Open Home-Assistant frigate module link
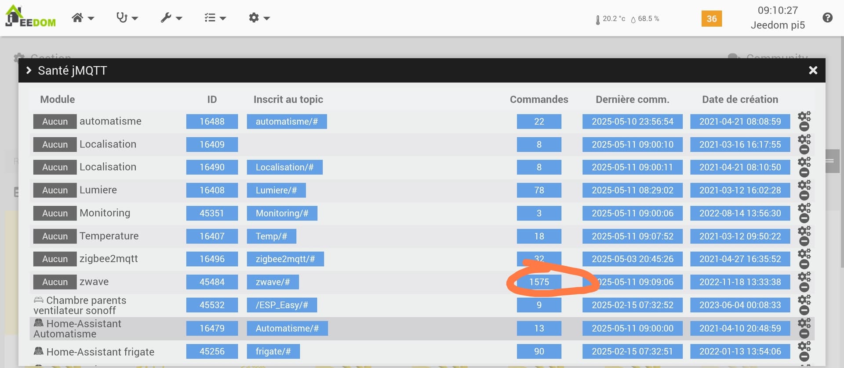 point(94,352)
